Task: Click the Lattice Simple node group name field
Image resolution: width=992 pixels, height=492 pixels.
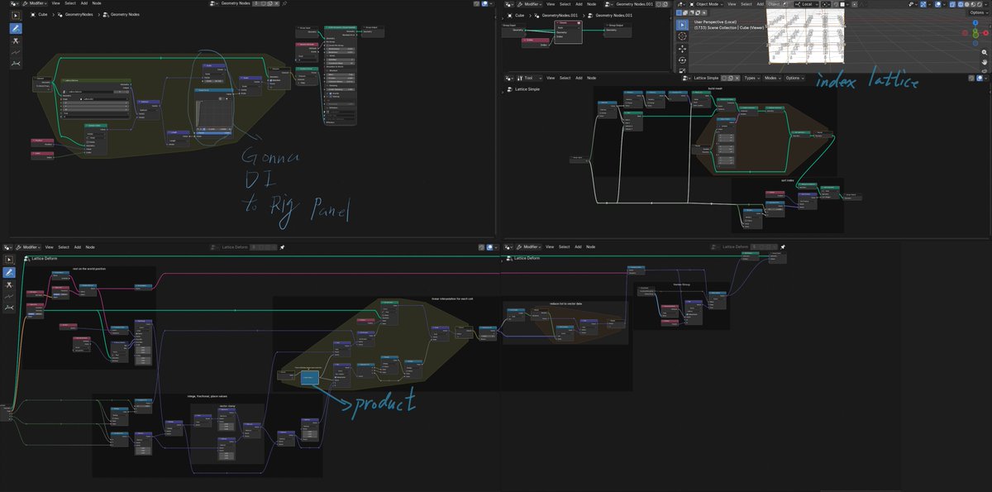Action: point(706,78)
